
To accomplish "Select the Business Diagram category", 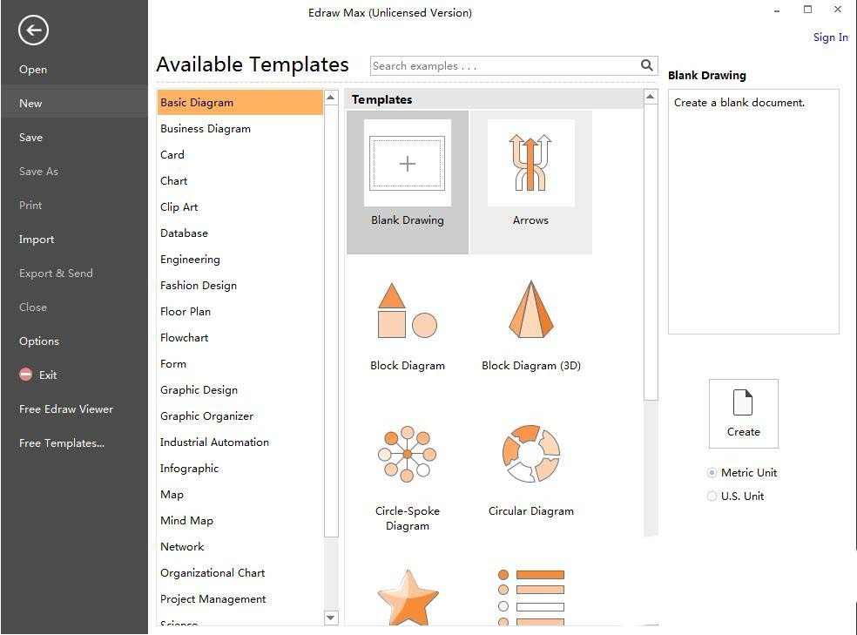I will point(205,128).
